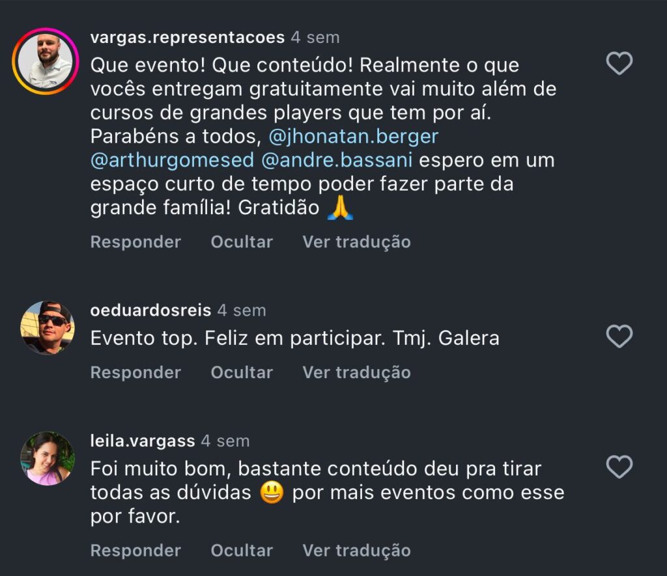Viewport: 667px width, 576px height.
Task: Open leila.vargass profile picture
Action: point(47,458)
